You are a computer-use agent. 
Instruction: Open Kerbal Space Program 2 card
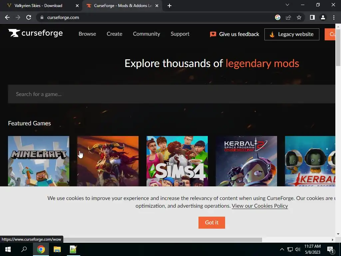[x=246, y=161]
